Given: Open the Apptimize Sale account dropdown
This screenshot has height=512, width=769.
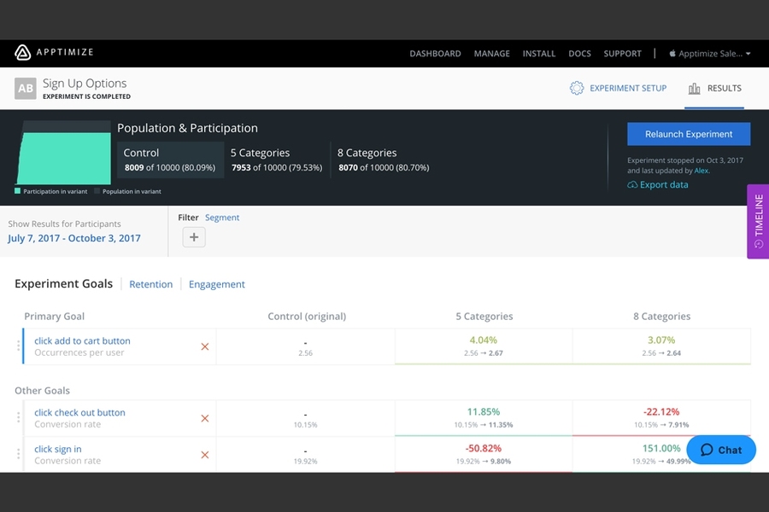Looking at the screenshot, I should point(710,54).
